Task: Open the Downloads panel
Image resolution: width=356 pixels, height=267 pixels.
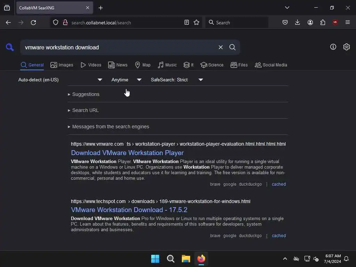Action: tap(298, 22)
